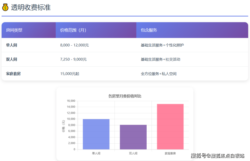
Task: Select the 双人间 row label in table
Action: click(x=11, y=59)
